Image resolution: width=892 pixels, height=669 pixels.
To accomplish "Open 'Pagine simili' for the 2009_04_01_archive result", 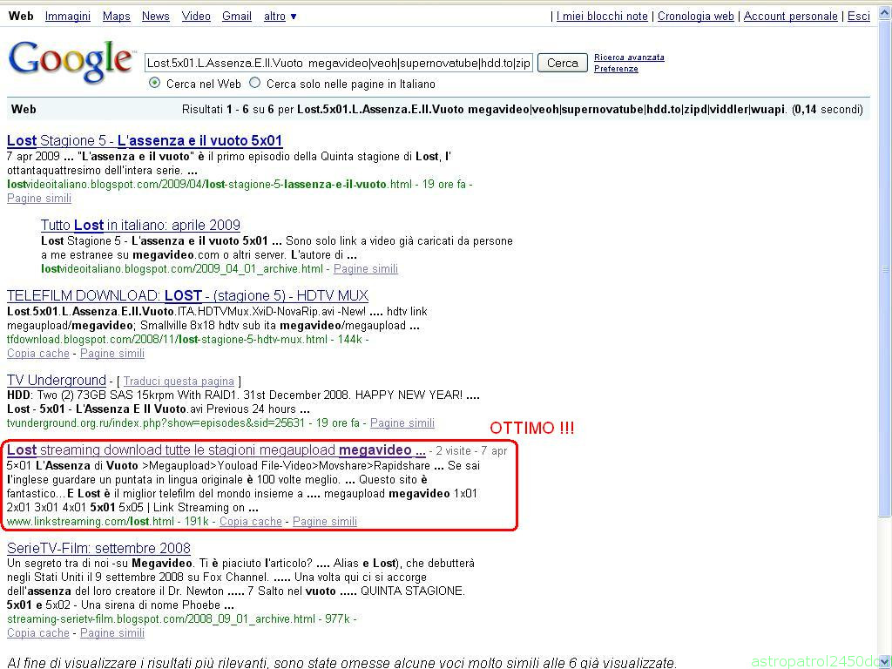I will point(366,269).
